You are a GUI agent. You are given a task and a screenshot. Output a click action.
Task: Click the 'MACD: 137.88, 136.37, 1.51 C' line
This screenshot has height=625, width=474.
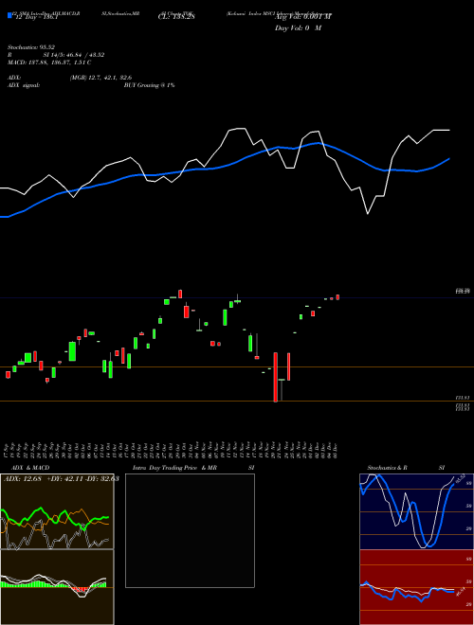49,62
